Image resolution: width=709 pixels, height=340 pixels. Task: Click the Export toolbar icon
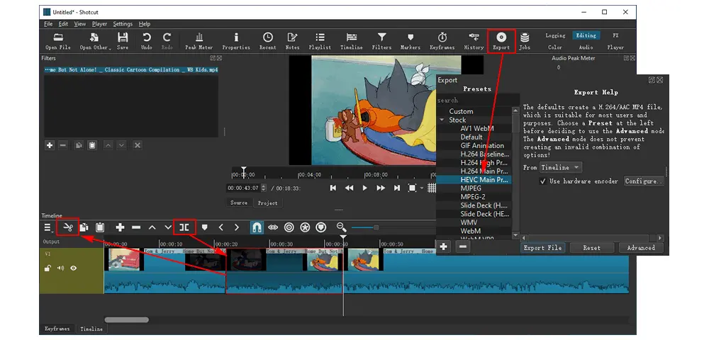tap(501, 41)
